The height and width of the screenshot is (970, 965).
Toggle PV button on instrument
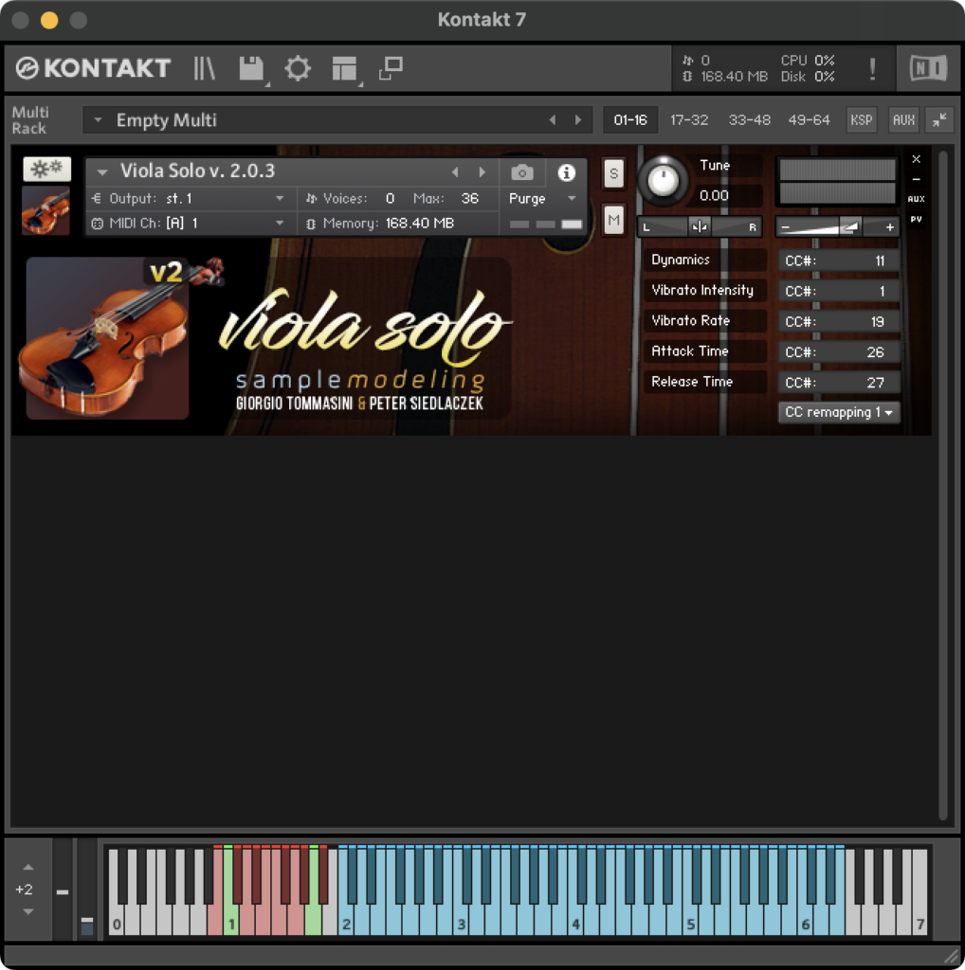click(916, 219)
